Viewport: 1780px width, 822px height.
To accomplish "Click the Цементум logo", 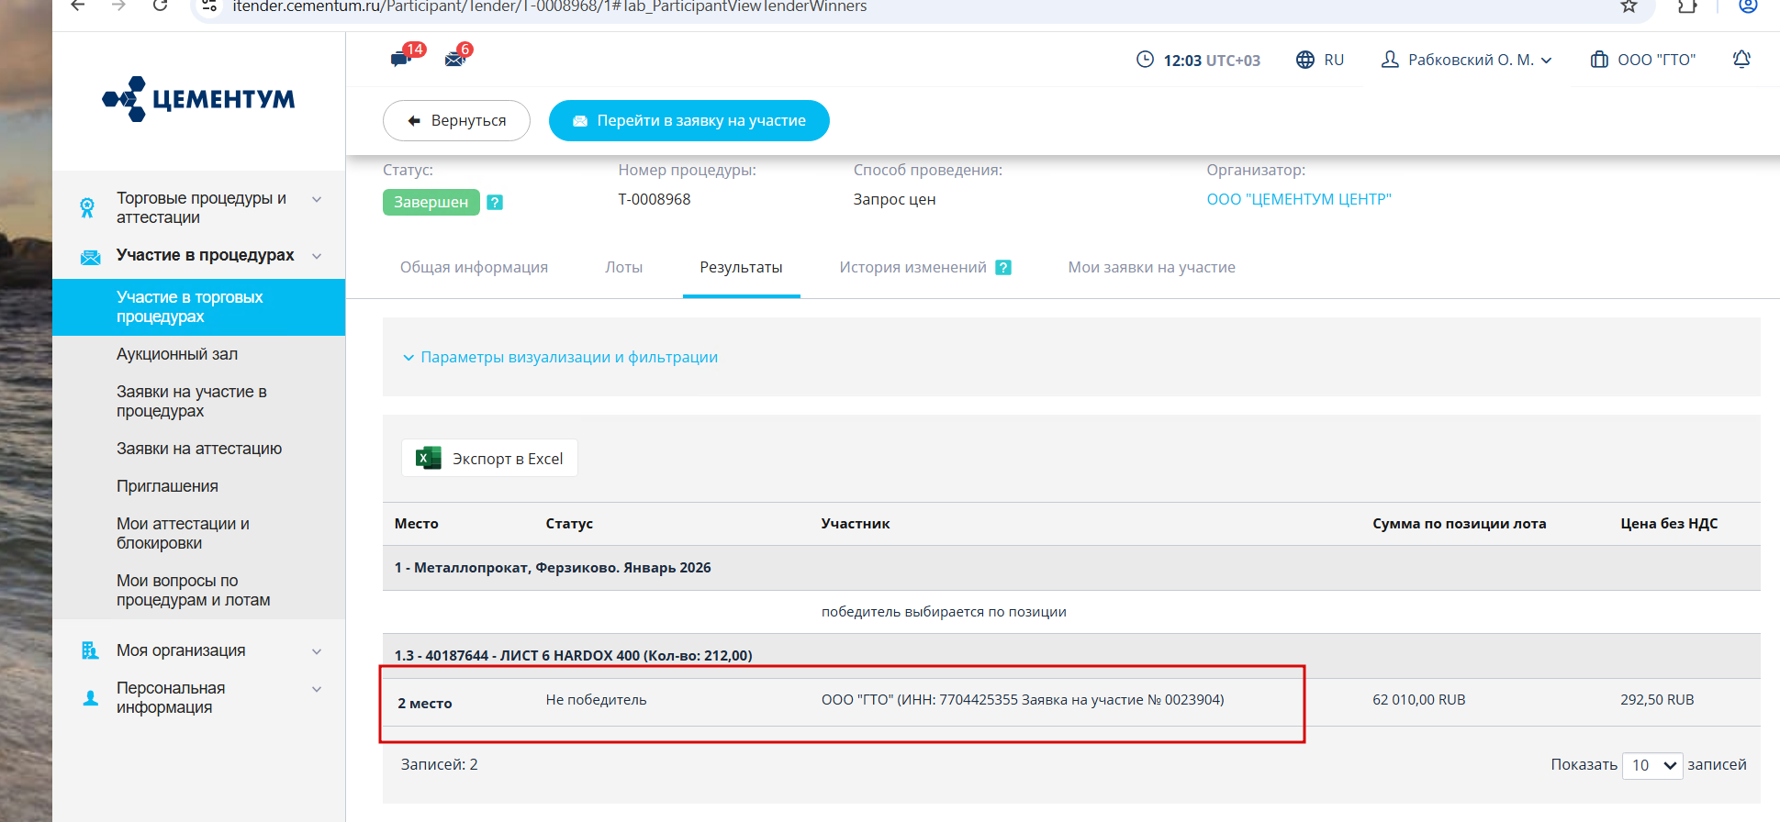I will pyautogui.click(x=199, y=99).
